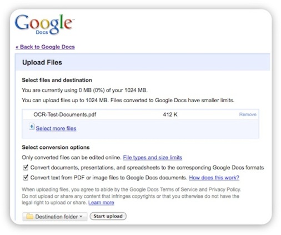
Task: Open File types and size limits link
Action: click(x=153, y=157)
